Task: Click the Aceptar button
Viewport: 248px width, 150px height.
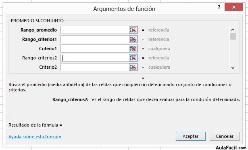Action: [191, 136]
